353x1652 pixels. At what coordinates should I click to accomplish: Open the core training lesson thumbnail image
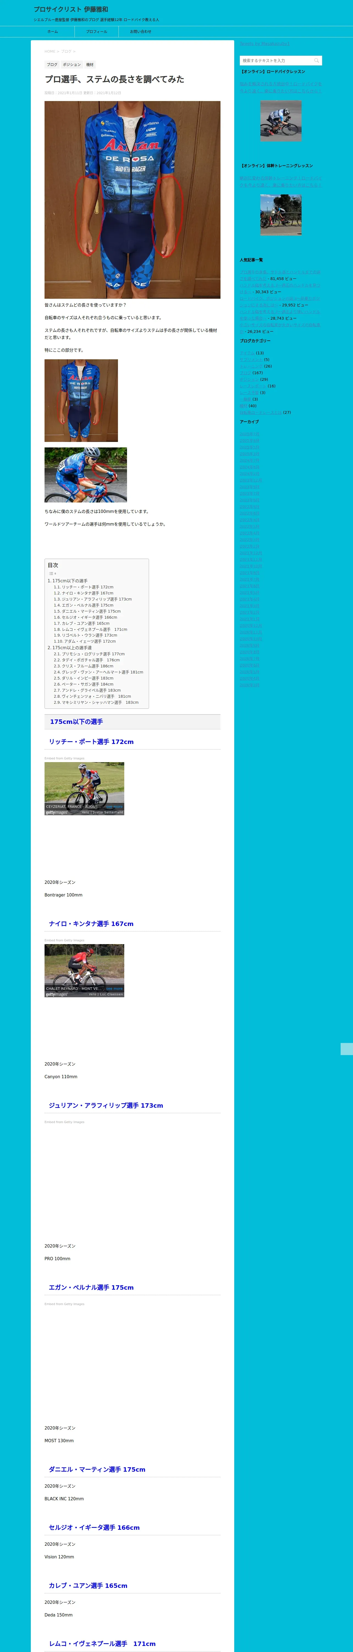[x=281, y=215]
